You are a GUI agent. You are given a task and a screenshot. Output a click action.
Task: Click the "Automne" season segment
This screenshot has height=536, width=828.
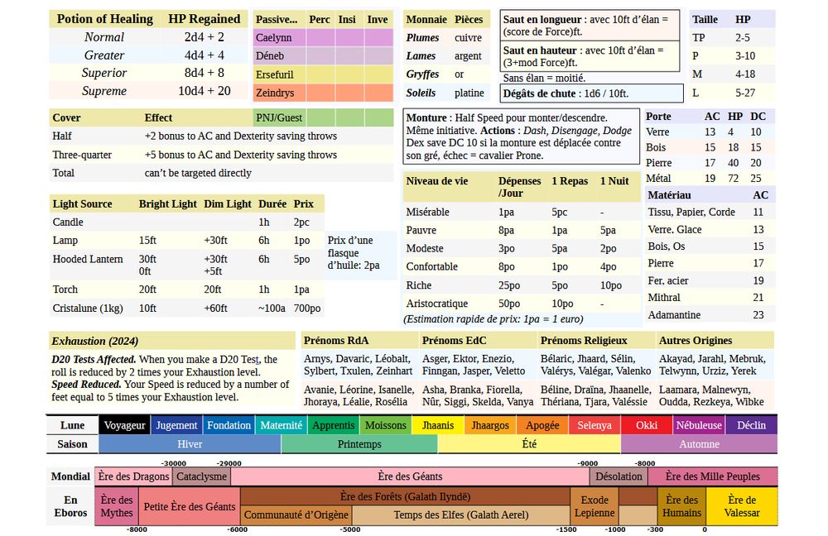pos(700,444)
